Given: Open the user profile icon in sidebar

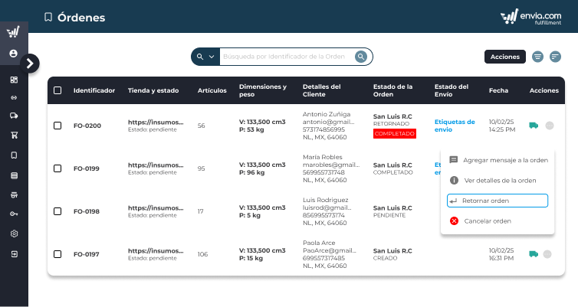Looking at the screenshot, I should click(14, 54).
